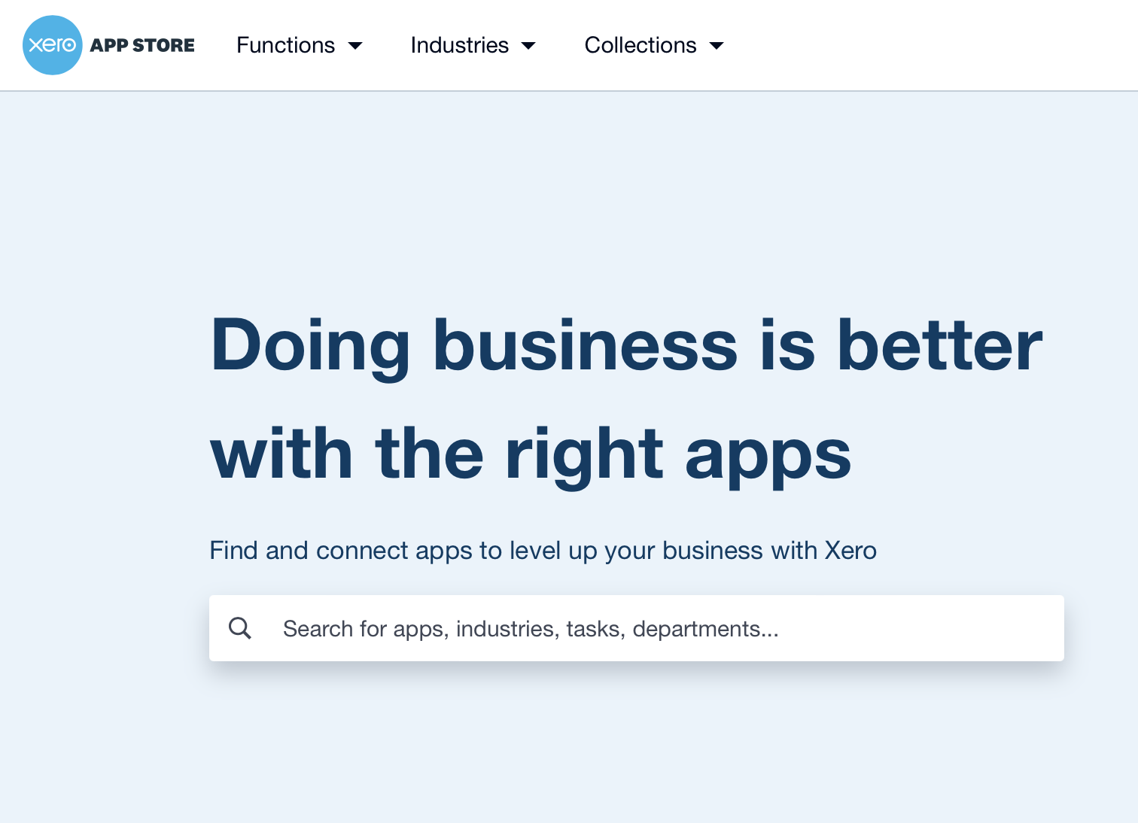
Task: Click the chevron icon beside Functions
Action: coord(354,46)
